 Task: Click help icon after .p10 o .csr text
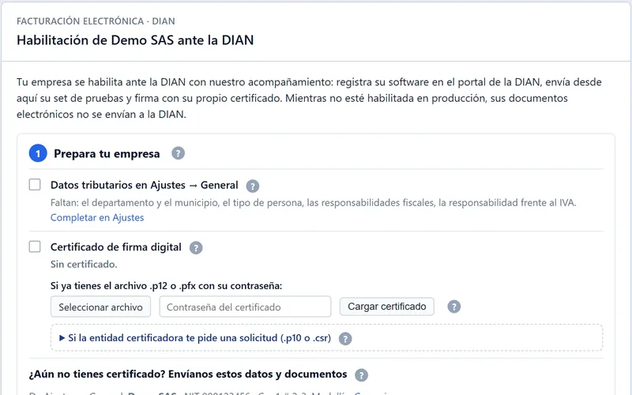(345, 339)
